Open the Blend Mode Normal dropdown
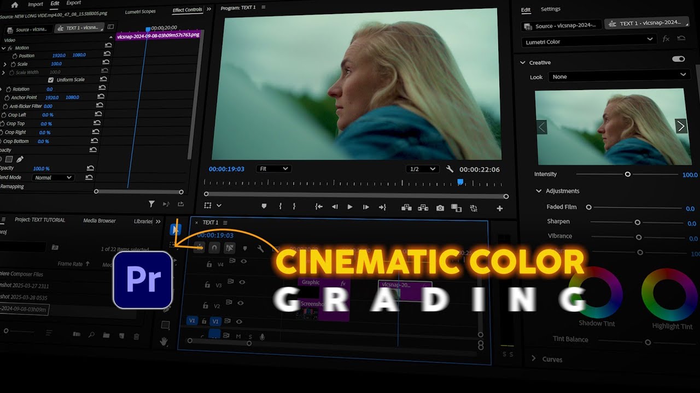The height and width of the screenshot is (393, 700). pyautogui.click(x=53, y=177)
